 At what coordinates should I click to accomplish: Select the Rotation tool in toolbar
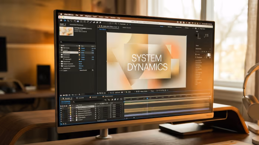(75, 21)
